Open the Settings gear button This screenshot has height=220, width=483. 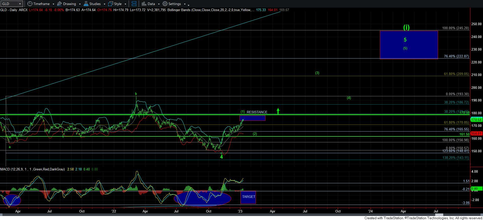point(172,4)
